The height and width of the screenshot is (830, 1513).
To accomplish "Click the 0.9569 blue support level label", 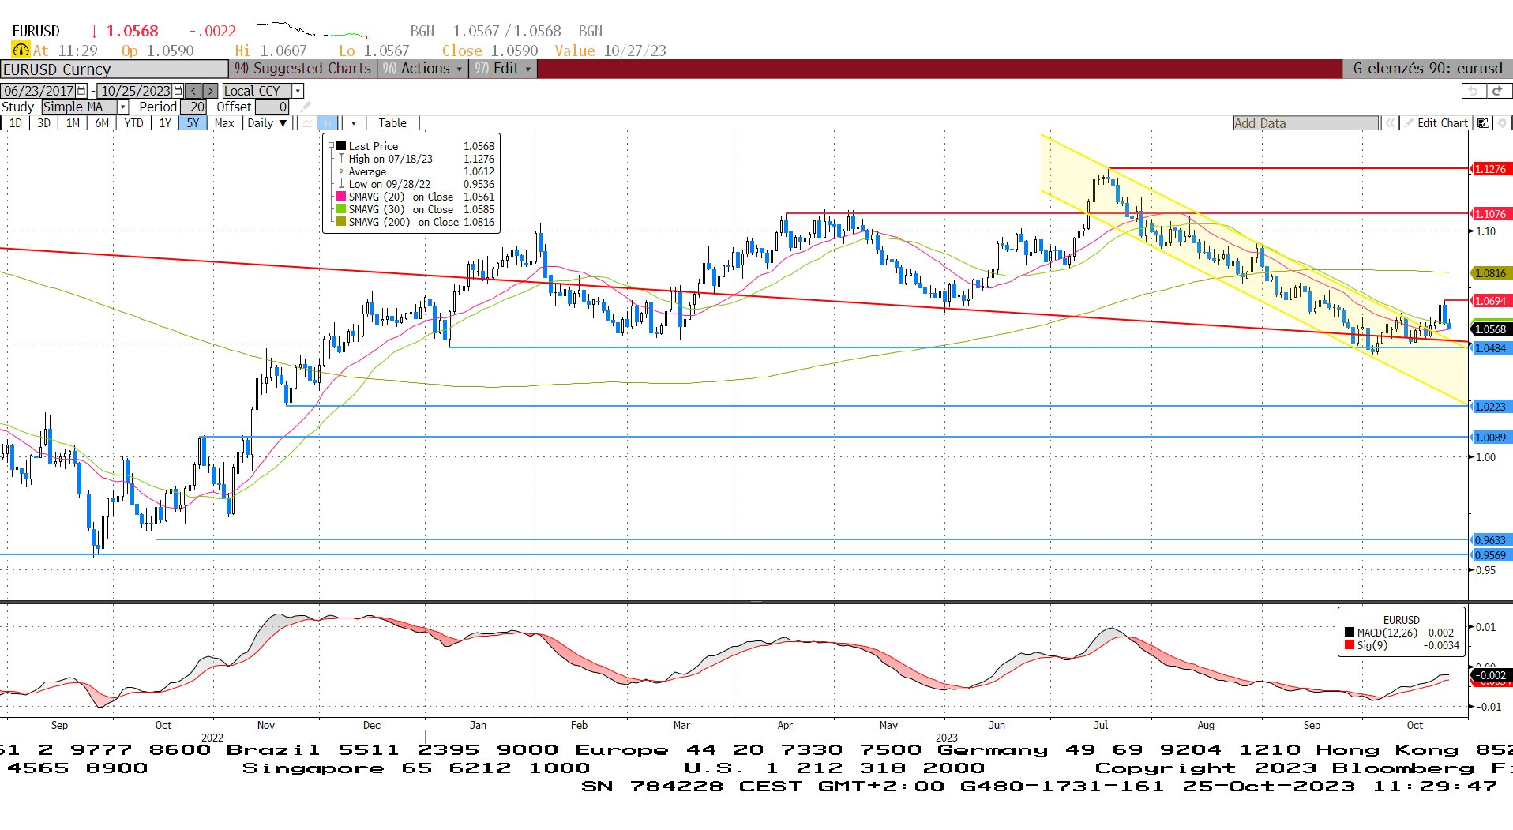I will click(x=1490, y=555).
